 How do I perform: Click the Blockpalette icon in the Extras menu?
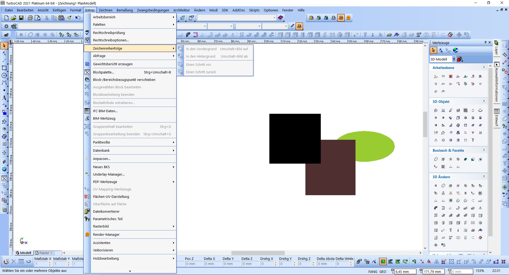87,72
